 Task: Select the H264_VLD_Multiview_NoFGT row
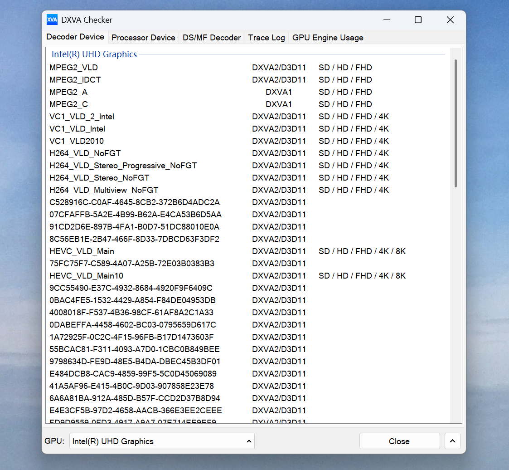coord(247,190)
